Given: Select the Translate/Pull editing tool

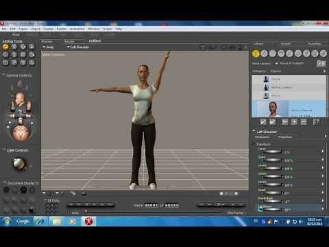Looking at the screenshot, I should [x=23, y=47].
